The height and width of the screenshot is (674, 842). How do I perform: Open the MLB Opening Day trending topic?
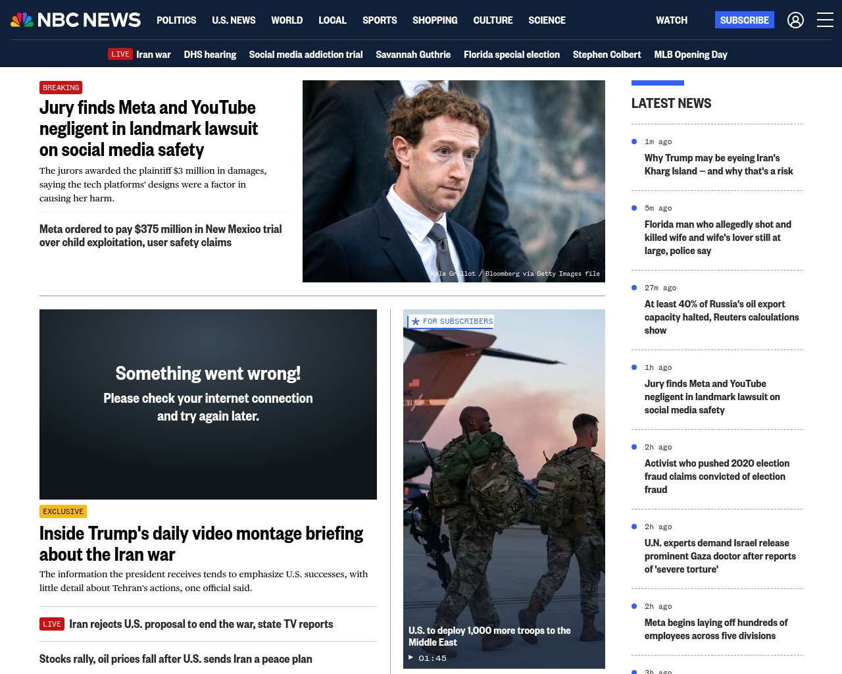click(x=690, y=55)
